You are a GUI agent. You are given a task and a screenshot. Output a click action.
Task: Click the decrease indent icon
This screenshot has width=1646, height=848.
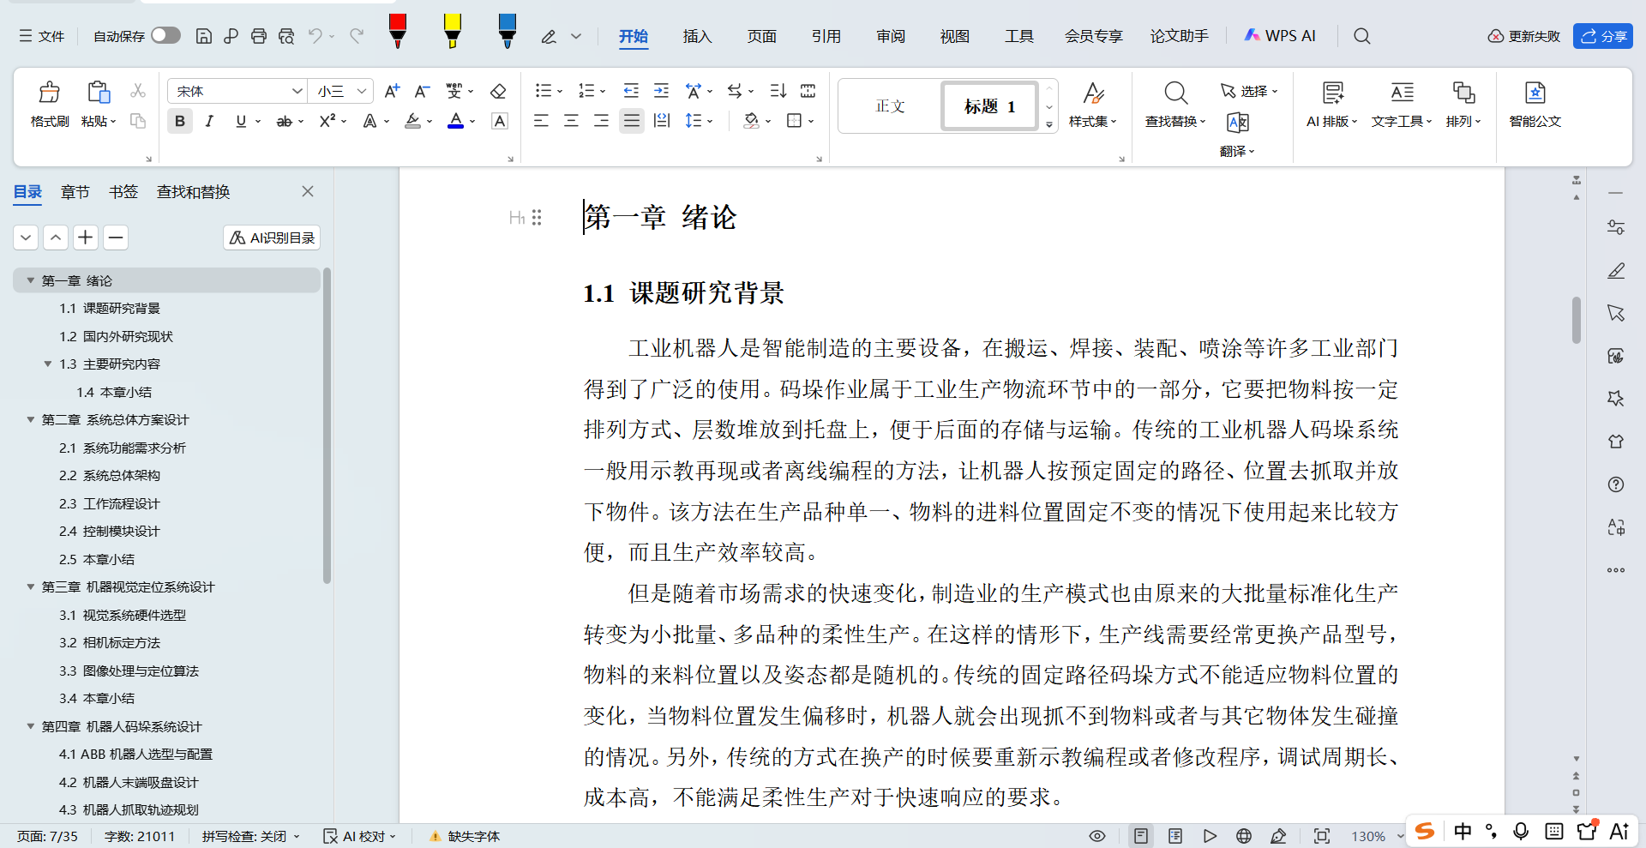(631, 91)
